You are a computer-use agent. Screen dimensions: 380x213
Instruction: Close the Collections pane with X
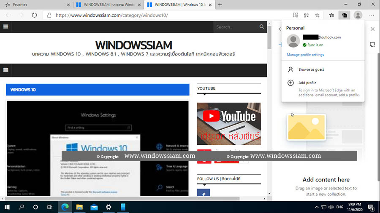click(372, 29)
